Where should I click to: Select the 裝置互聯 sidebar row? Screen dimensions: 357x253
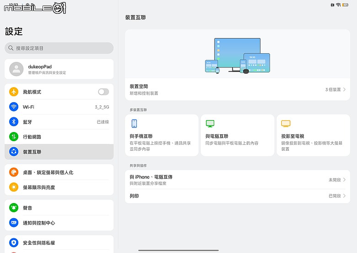(59, 152)
